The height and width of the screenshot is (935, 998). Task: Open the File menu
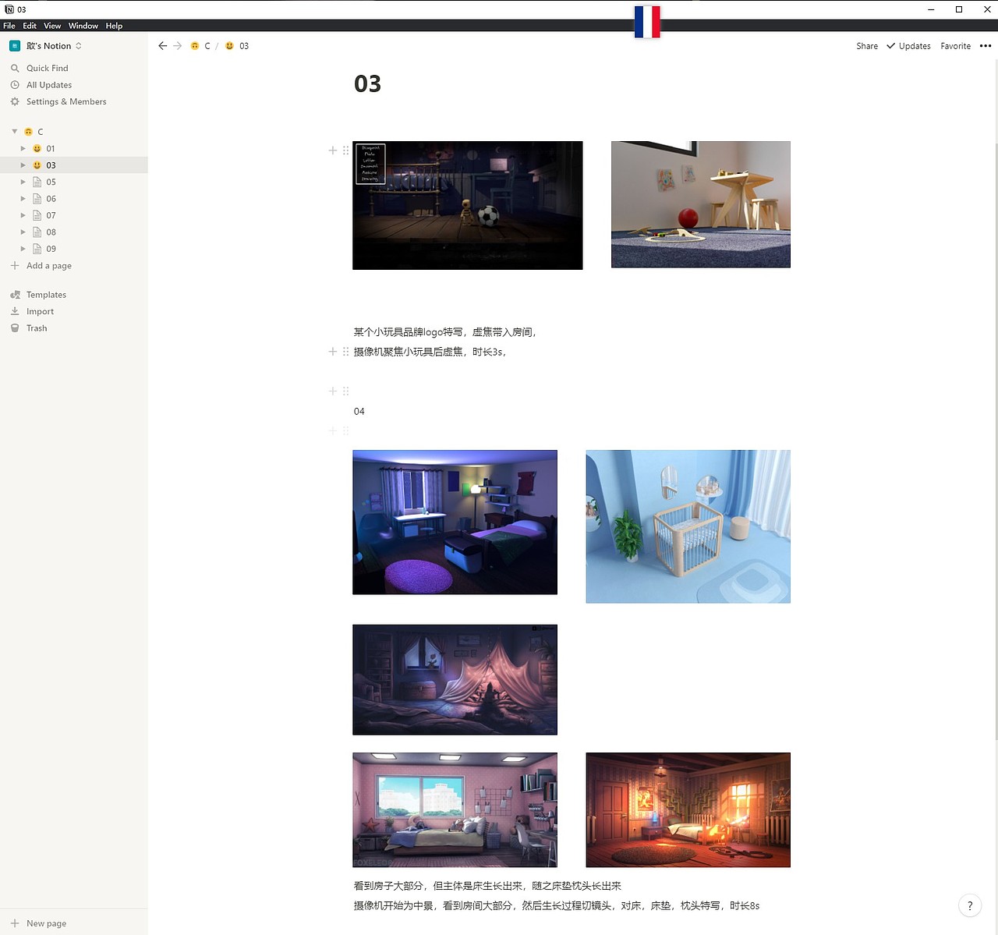pos(9,25)
